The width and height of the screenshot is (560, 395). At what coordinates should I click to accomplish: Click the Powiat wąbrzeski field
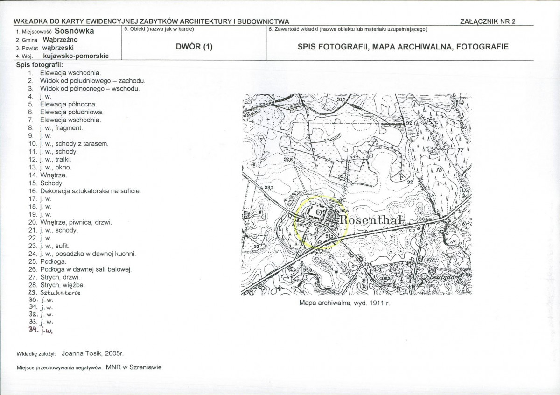46,47
